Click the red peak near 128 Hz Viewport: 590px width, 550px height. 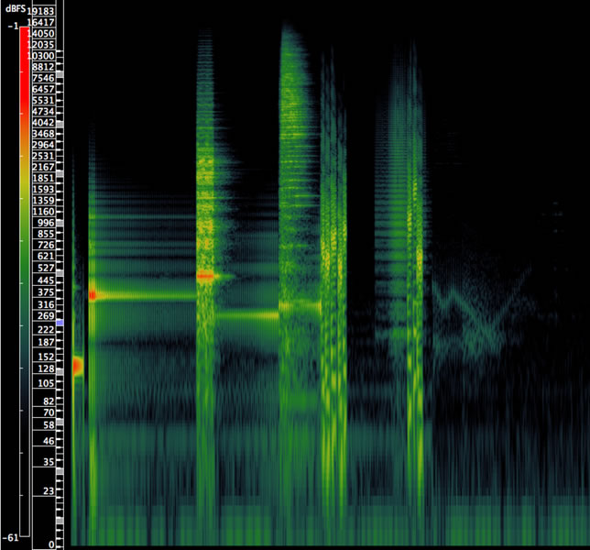pos(77,366)
